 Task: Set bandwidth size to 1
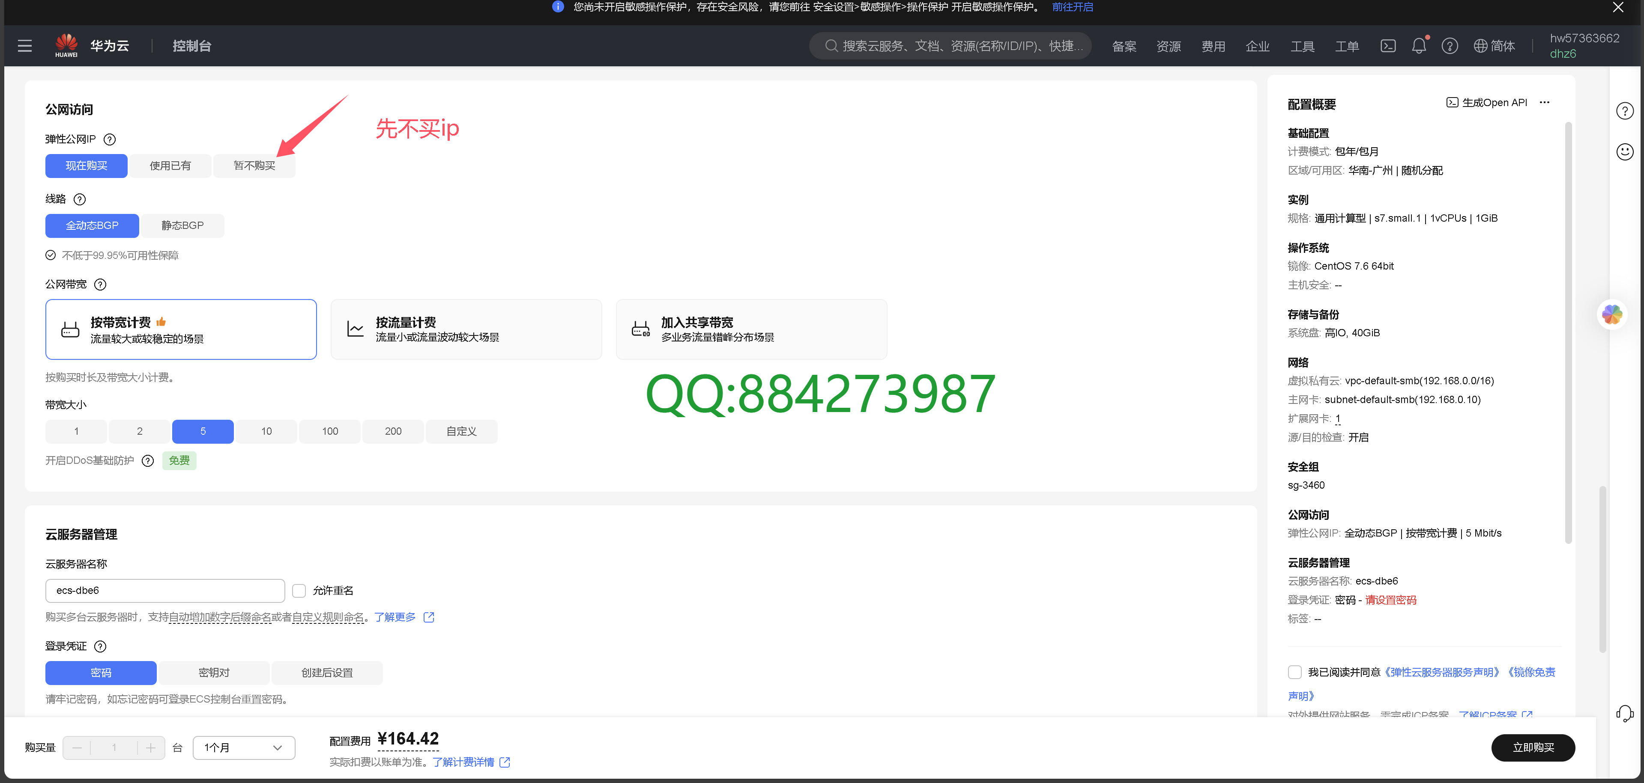coord(76,432)
